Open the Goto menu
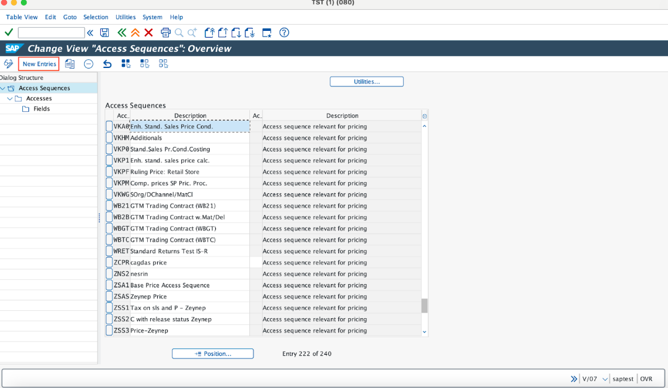 [x=70, y=17]
